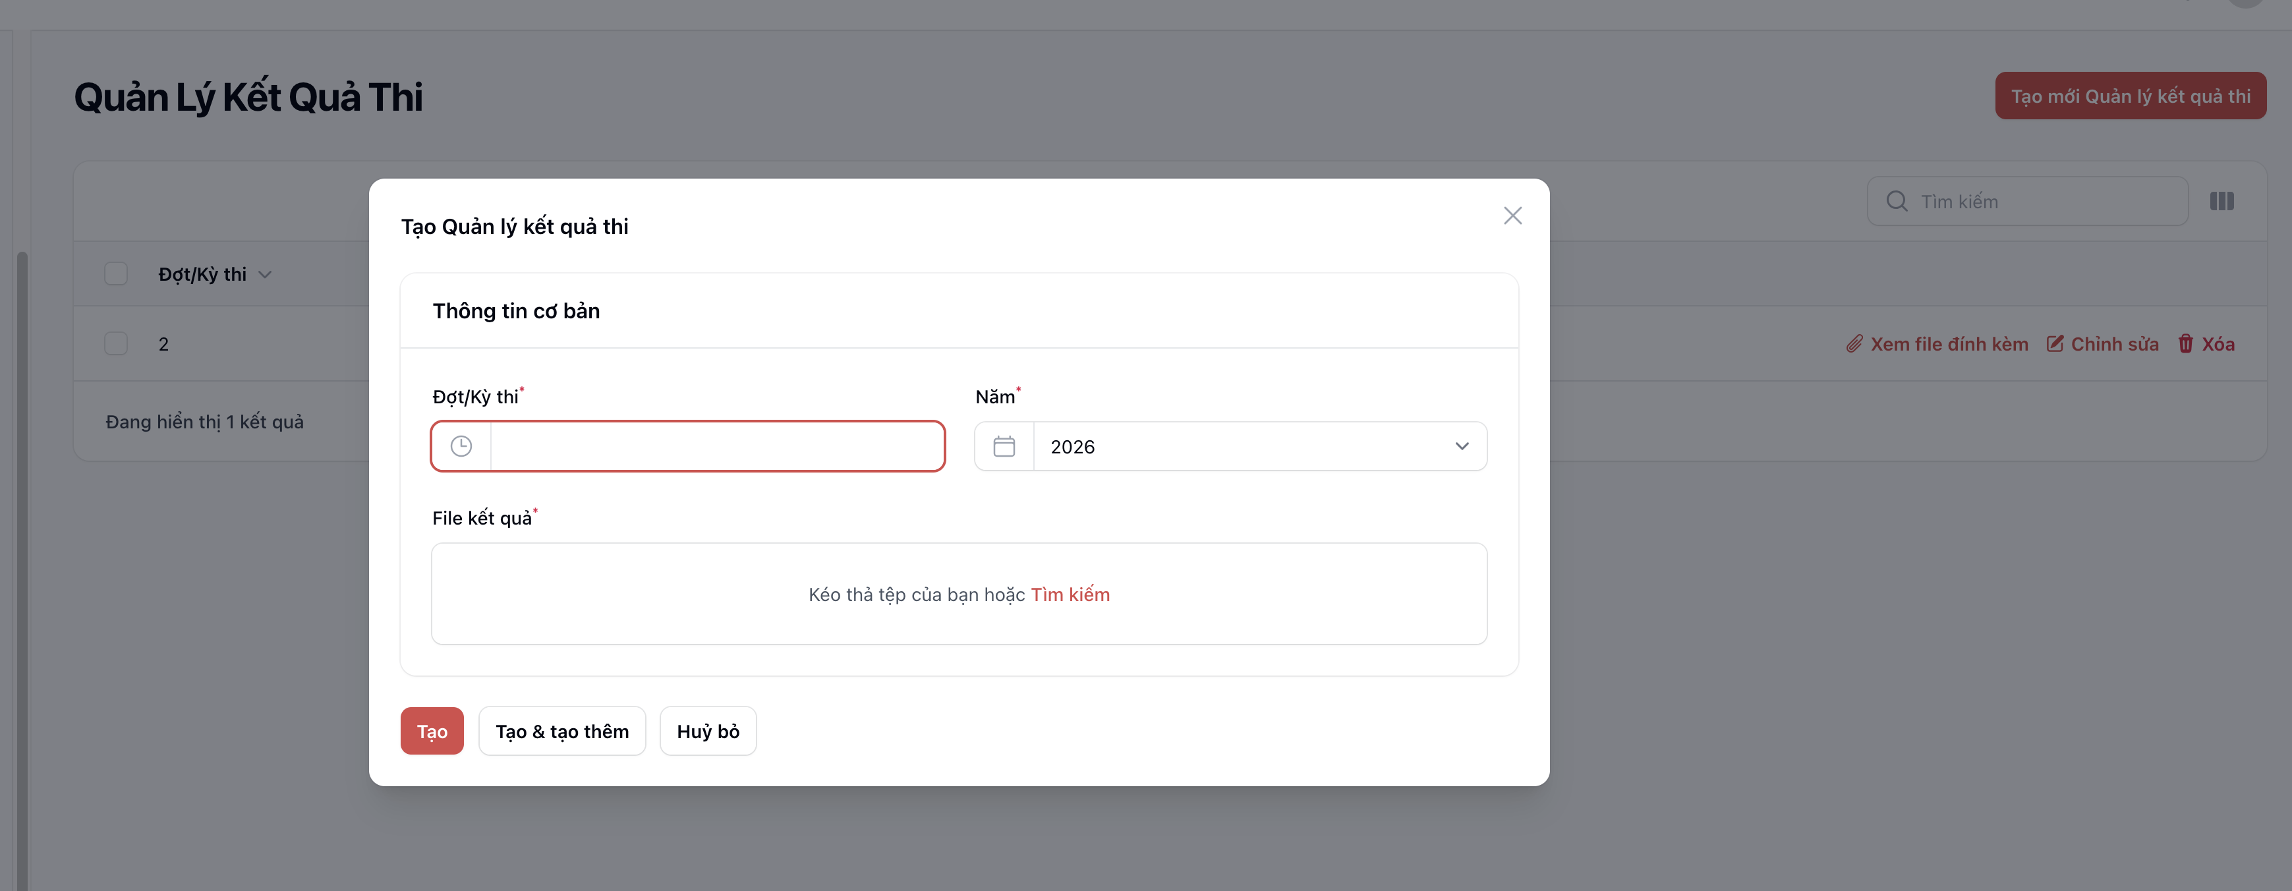Open the column toggle icon
The width and height of the screenshot is (2292, 891).
pyautogui.click(x=2221, y=201)
